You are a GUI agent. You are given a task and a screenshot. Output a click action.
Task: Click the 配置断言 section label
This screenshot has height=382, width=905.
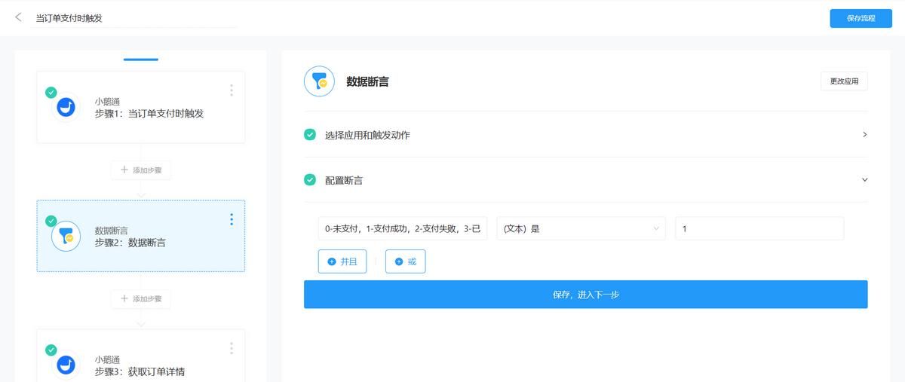coord(344,180)
